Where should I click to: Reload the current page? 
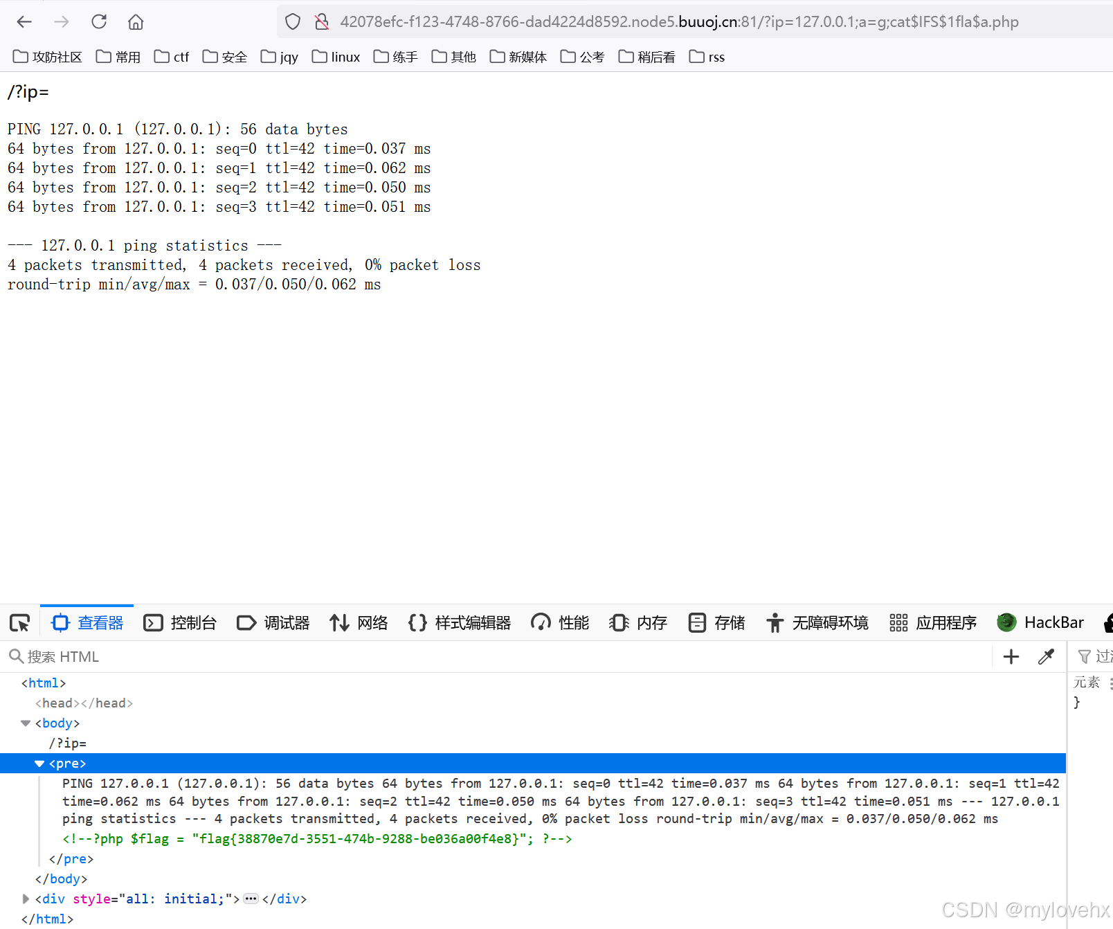pos(99,21)
